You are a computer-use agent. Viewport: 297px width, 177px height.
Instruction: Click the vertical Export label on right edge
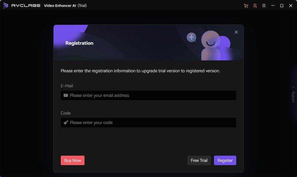[293, 97]
